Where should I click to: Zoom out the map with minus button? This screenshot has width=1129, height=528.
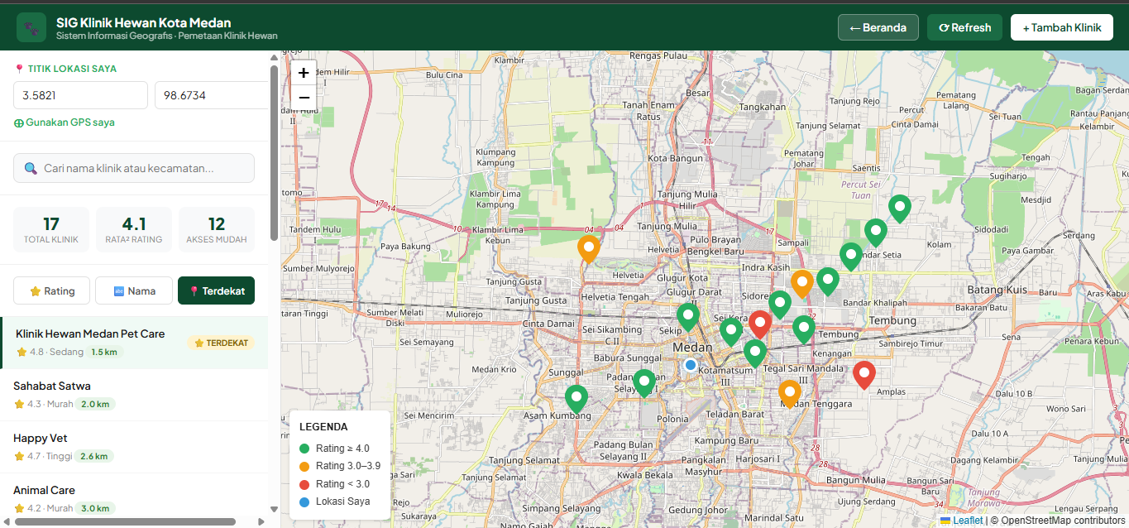(x=304, y=97)
